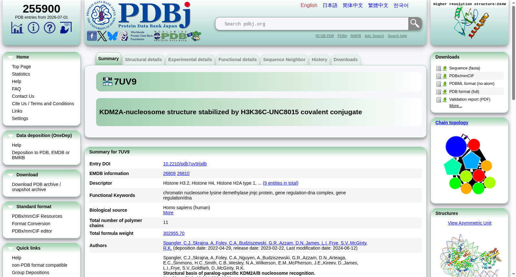Collapse the Home sidebar section
Viewport: 516px width, 277px height.
(11, 57)
